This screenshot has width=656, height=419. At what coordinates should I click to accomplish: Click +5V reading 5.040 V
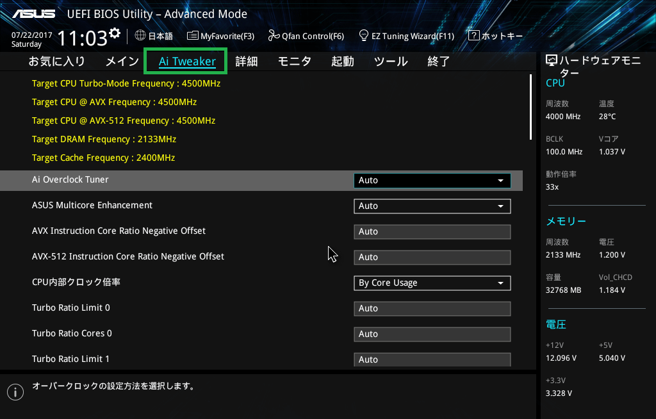612,358
